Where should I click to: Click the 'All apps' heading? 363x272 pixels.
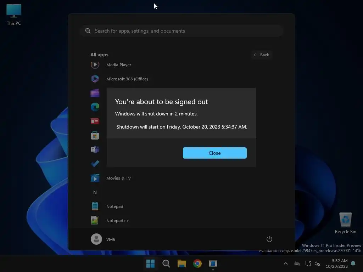[99, 55]
